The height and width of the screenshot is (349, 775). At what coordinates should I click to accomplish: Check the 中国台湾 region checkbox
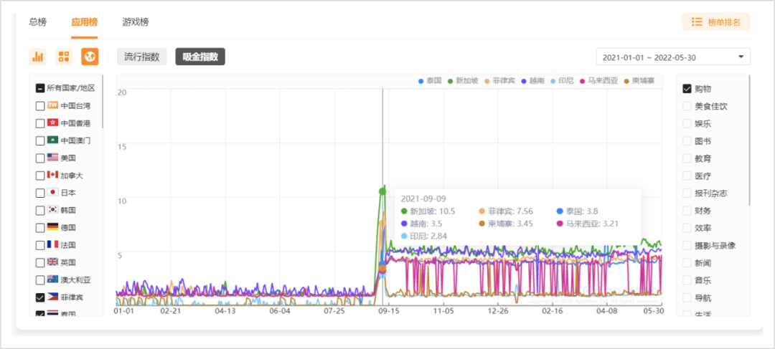pyautogui.click(x=40, y=106)
